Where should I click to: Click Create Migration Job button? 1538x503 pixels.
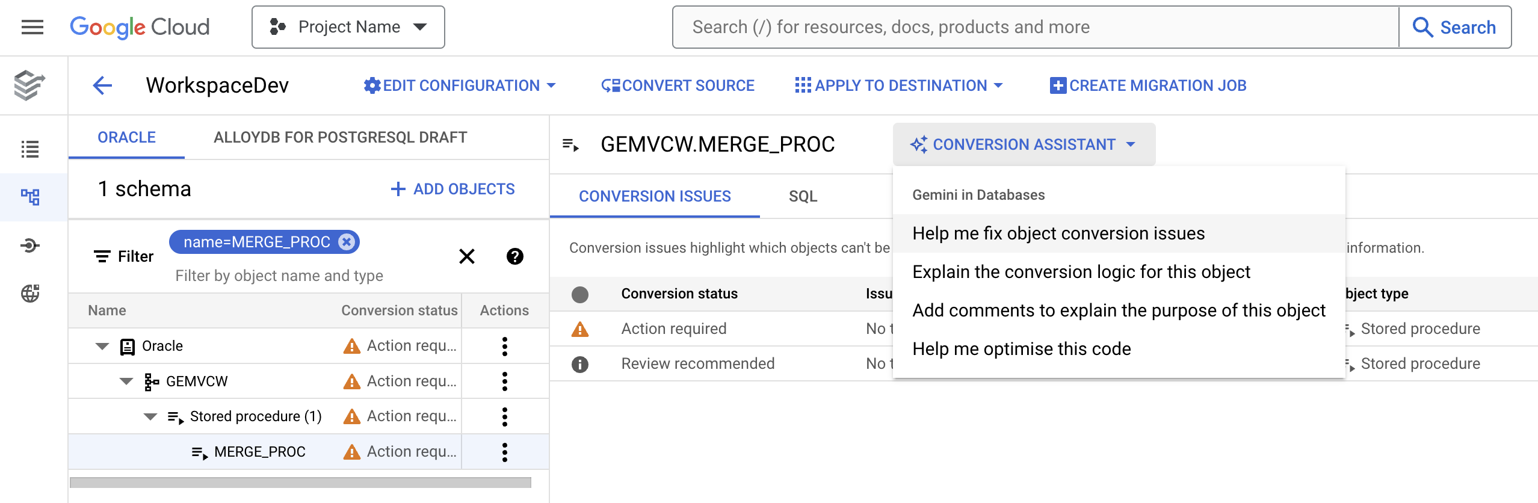(1147, 85)
